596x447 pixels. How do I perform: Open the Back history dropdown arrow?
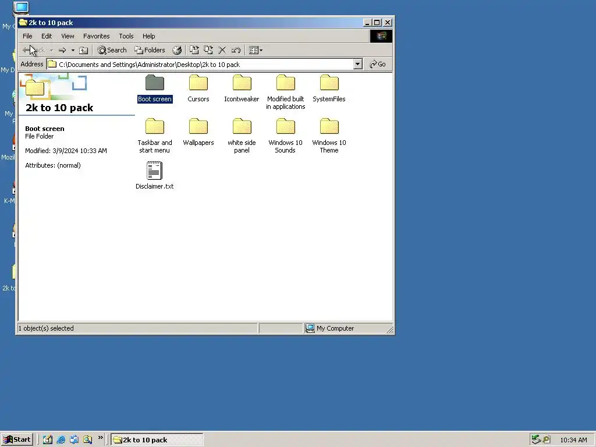pyautogui.click(x=51, y=50)
